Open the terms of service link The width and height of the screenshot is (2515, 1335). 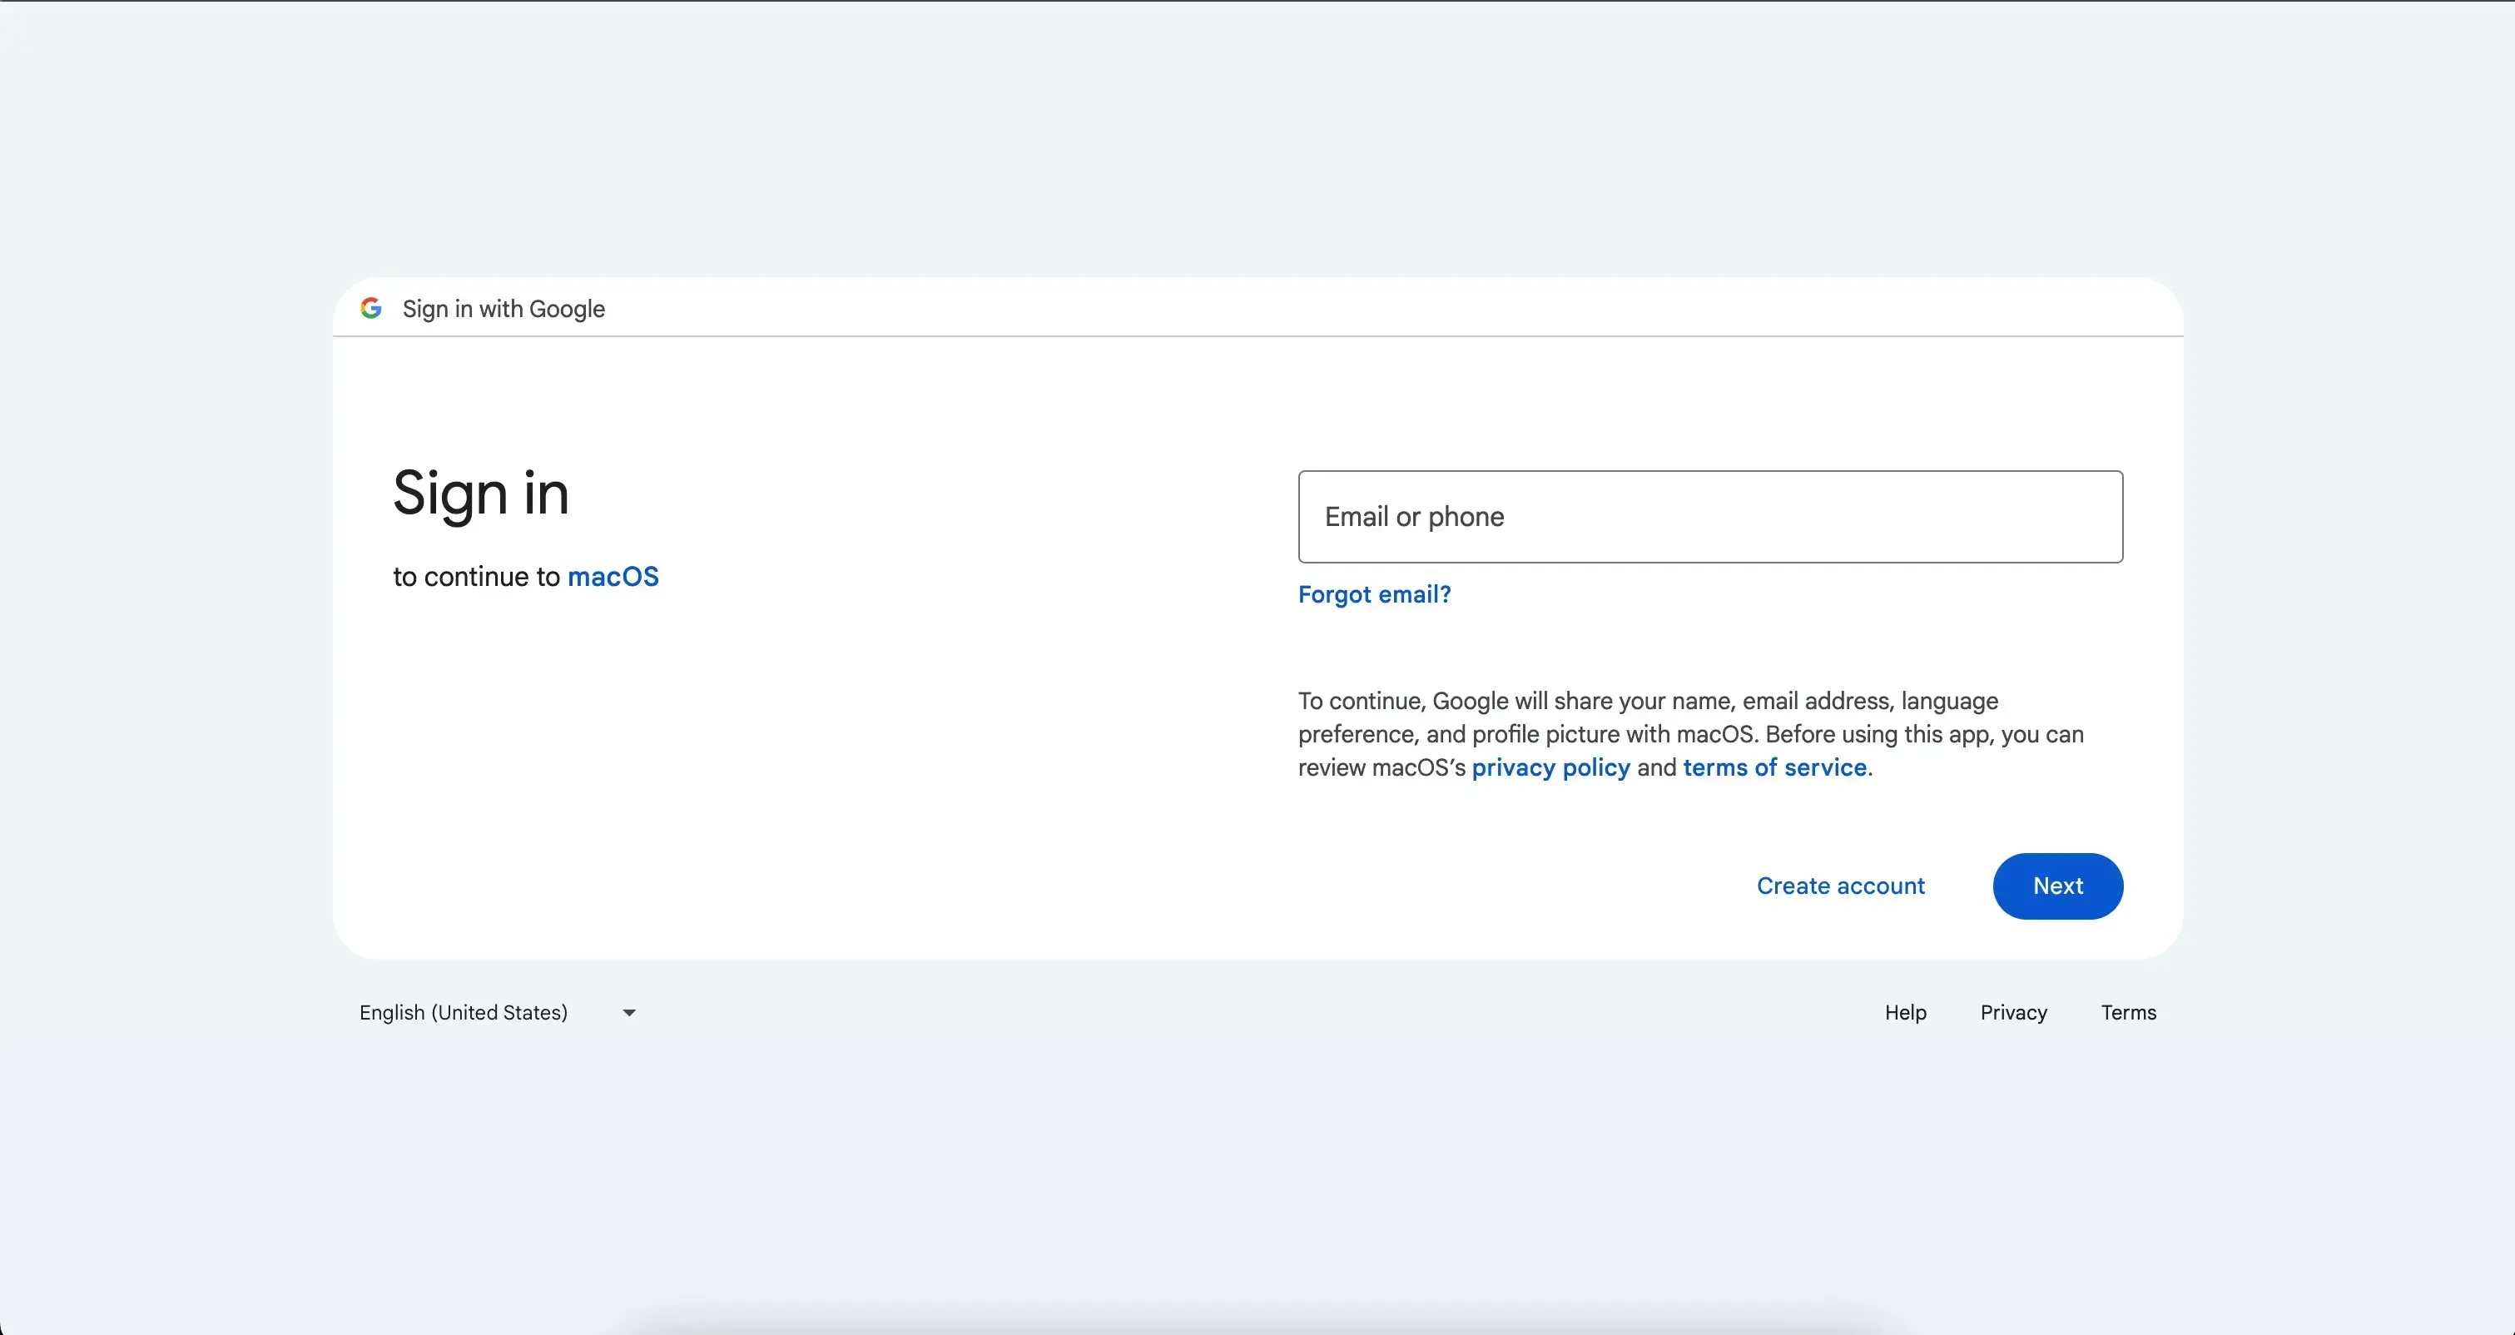[1774, 767]
